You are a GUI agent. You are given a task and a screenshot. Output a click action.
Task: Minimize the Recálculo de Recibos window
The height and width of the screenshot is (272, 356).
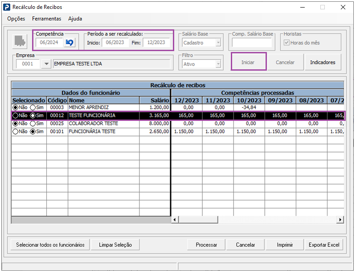click(303, 7)
